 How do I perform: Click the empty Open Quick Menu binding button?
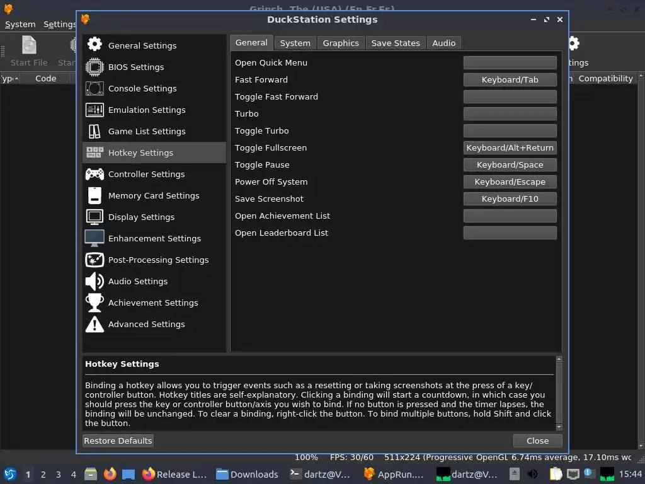[510, 62]
